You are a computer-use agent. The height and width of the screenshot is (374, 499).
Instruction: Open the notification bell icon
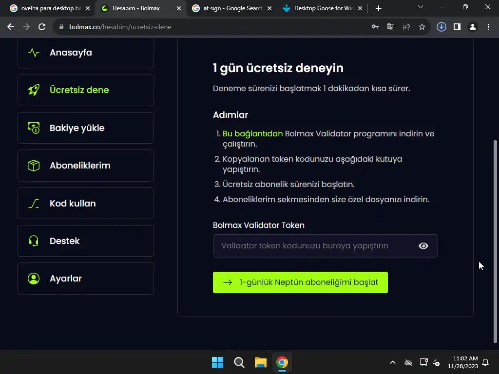coord(486,362)
